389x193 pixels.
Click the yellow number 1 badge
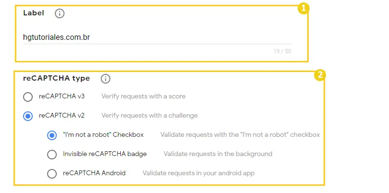(303, 9)
